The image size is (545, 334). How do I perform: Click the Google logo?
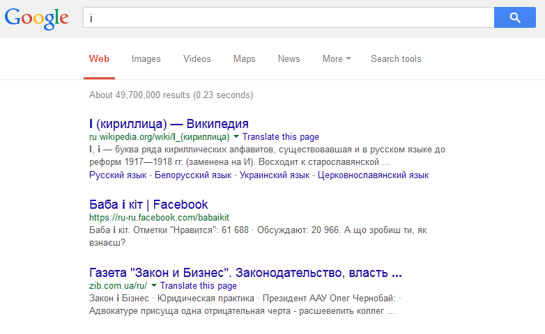[x=37, y=18]
